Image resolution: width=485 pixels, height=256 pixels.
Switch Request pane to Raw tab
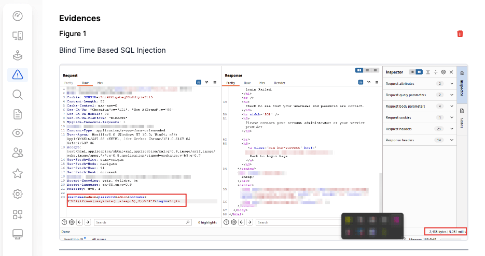pos(85,83)
